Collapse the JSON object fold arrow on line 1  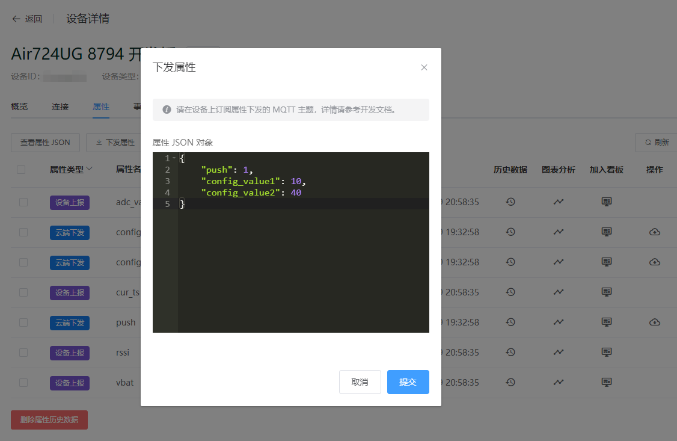pyautogui.click(x=174, y=158)
